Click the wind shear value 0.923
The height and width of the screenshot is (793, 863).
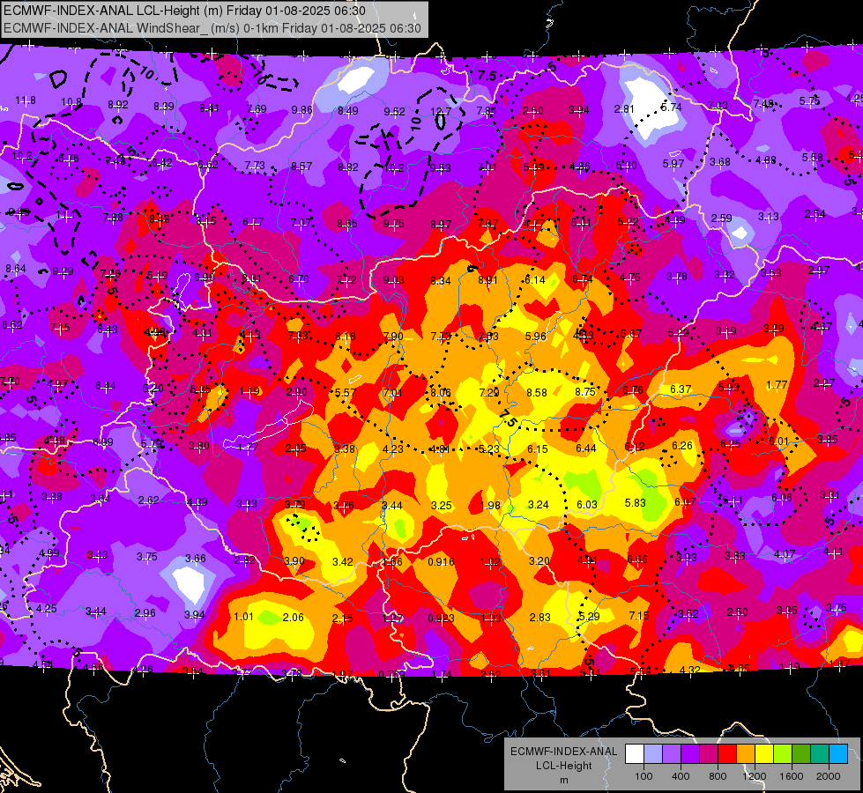pos(441,619)
